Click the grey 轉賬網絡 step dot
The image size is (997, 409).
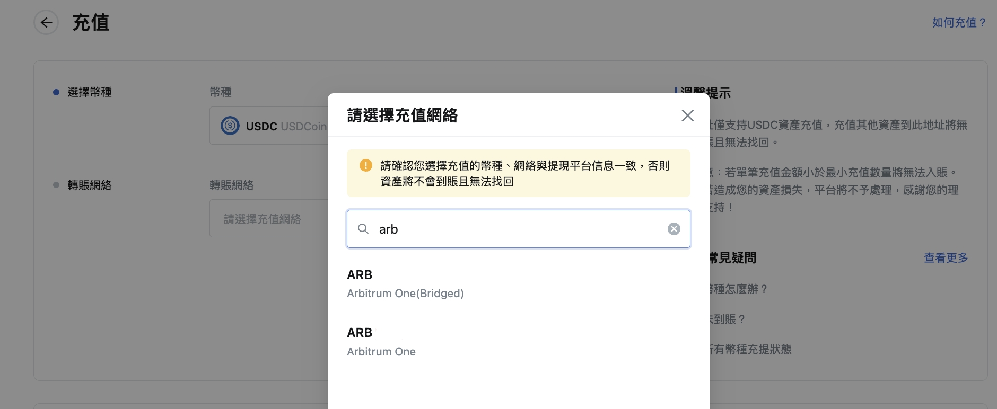[56, 185]
